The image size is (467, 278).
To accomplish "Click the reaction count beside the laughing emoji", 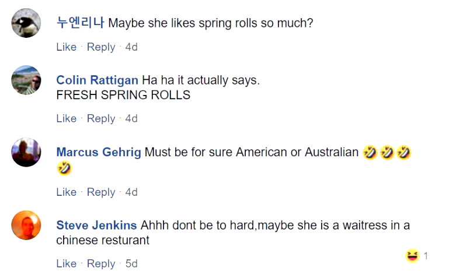I will coord(426,256).
